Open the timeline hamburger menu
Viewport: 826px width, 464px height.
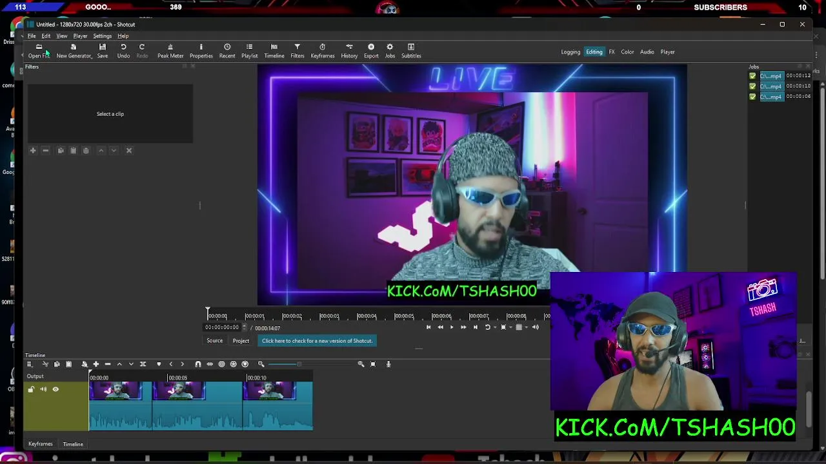29,364
